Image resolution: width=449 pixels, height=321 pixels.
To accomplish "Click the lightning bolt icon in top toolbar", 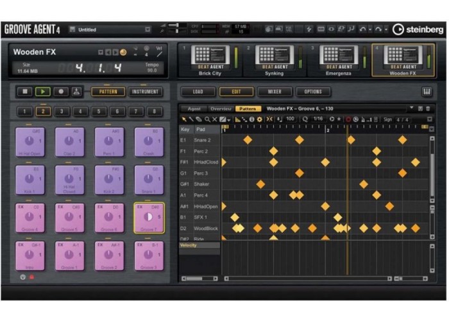I will tap(309, 30).
